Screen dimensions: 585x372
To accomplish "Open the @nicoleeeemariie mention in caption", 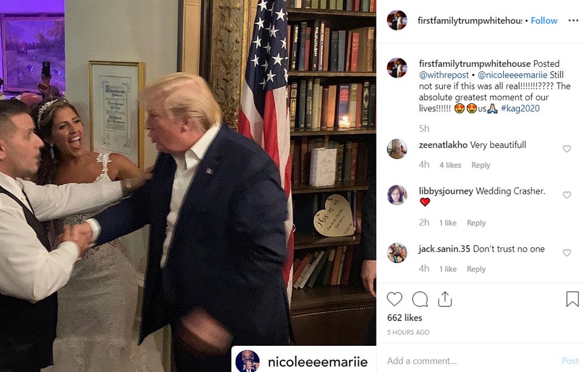I will tap(512, 75).
